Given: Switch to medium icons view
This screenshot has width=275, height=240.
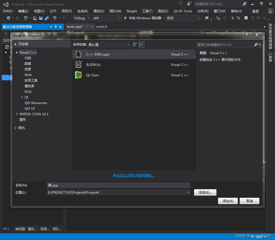Looking at the screenshot, I should 135,45.
